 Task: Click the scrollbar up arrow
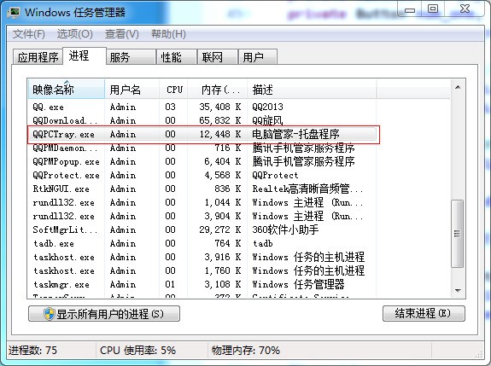(x=458, y=87)
